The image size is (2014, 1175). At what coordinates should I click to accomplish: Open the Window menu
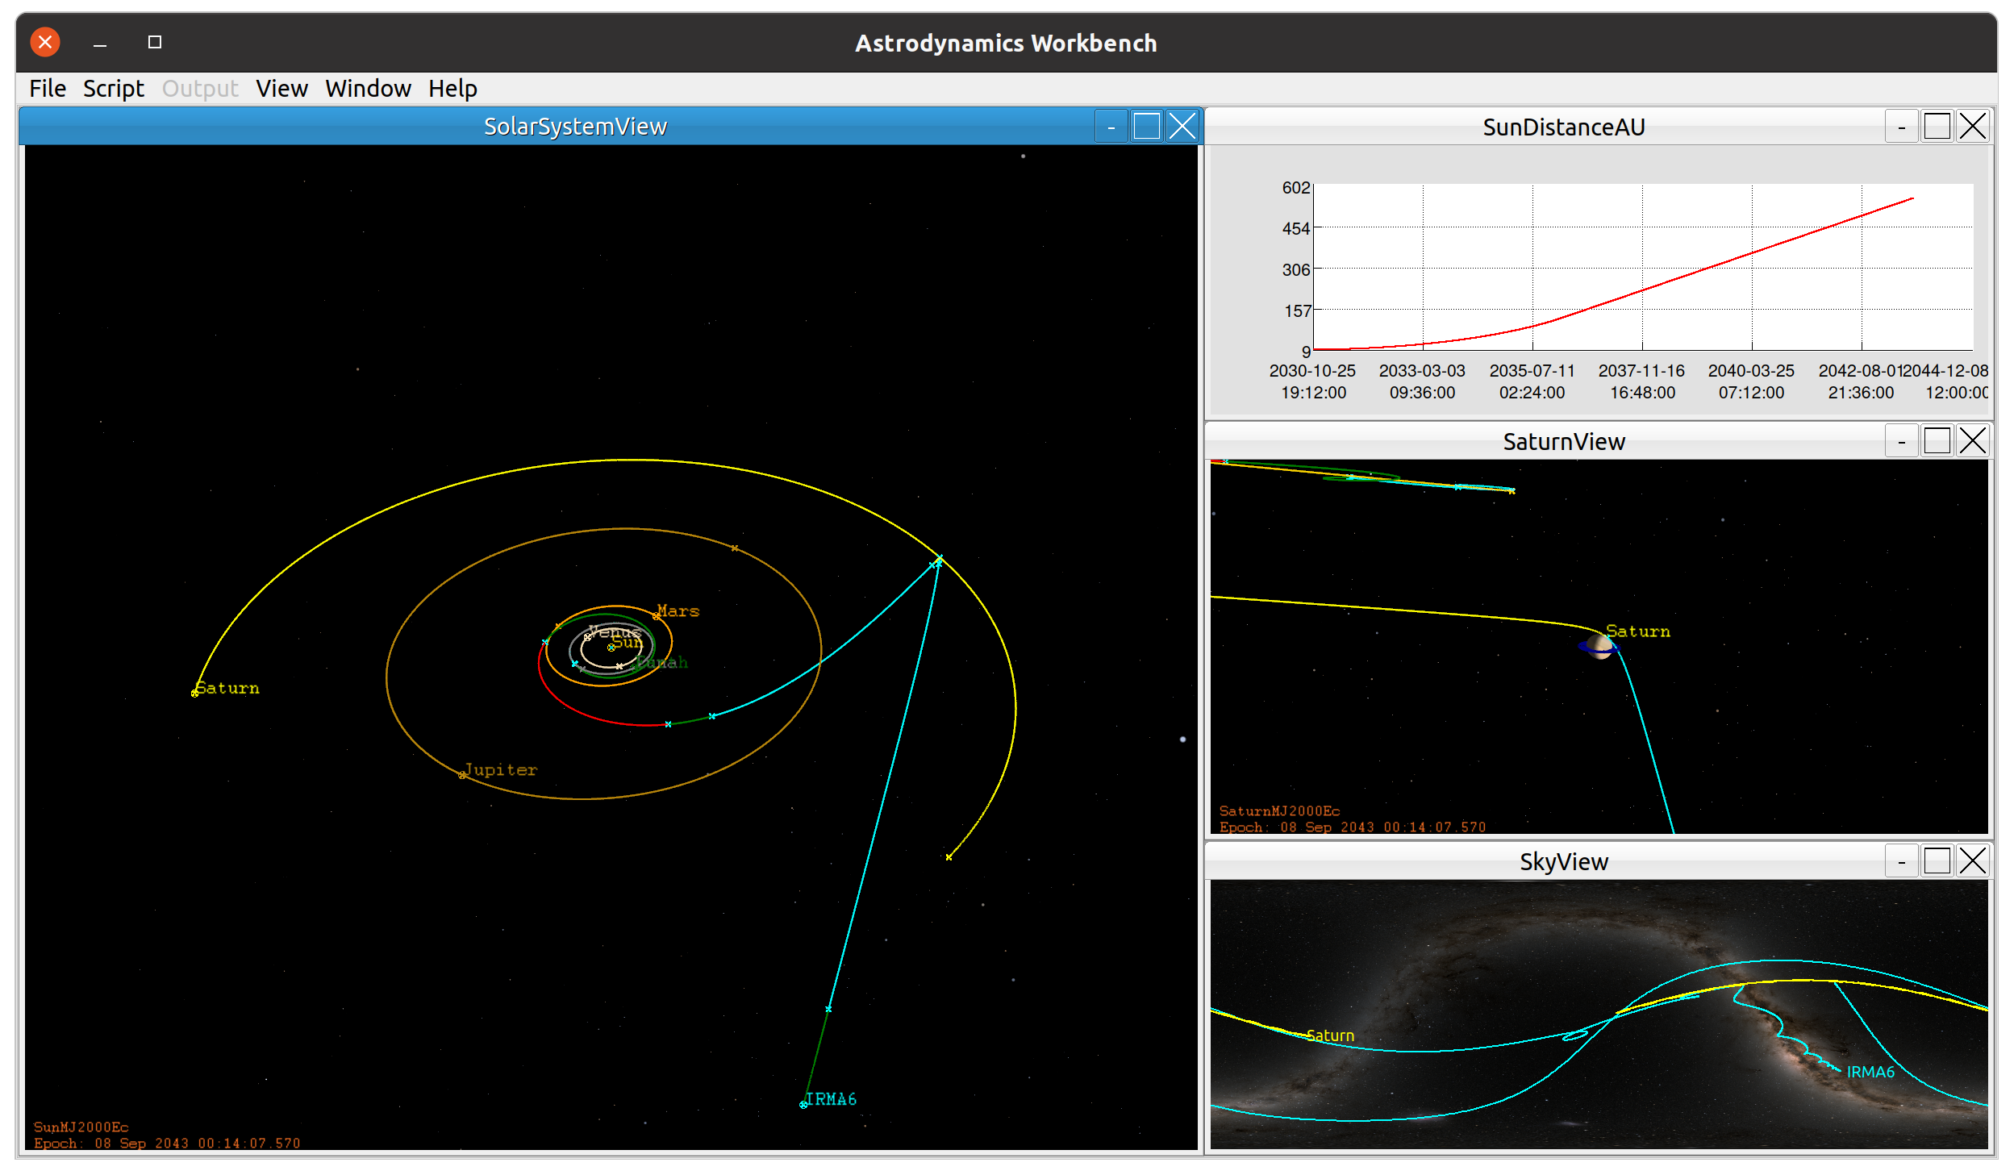368,89
